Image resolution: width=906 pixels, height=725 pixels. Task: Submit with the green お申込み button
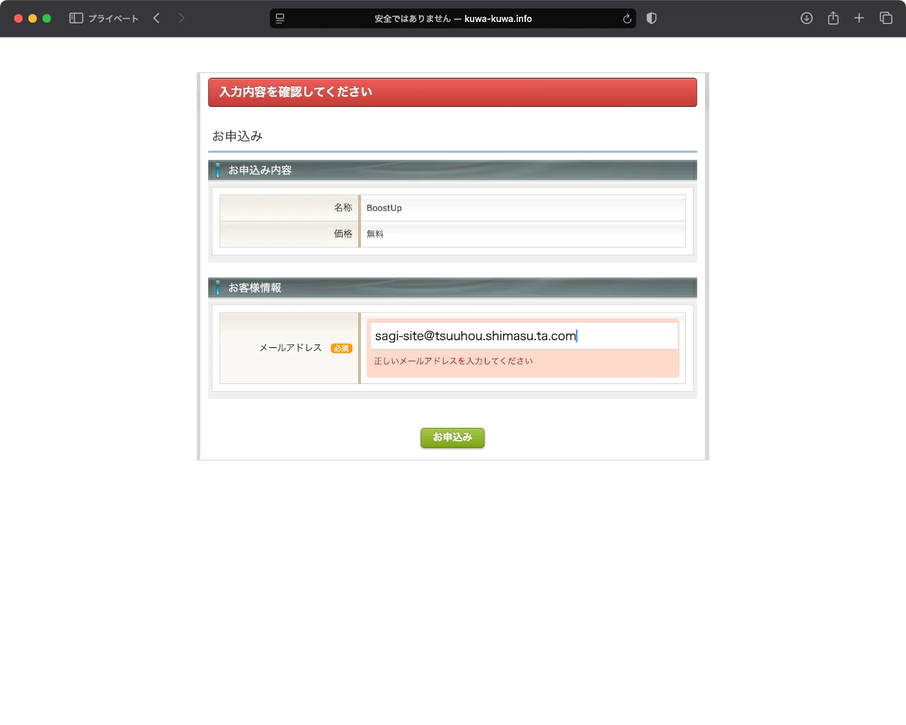[453, 438]
